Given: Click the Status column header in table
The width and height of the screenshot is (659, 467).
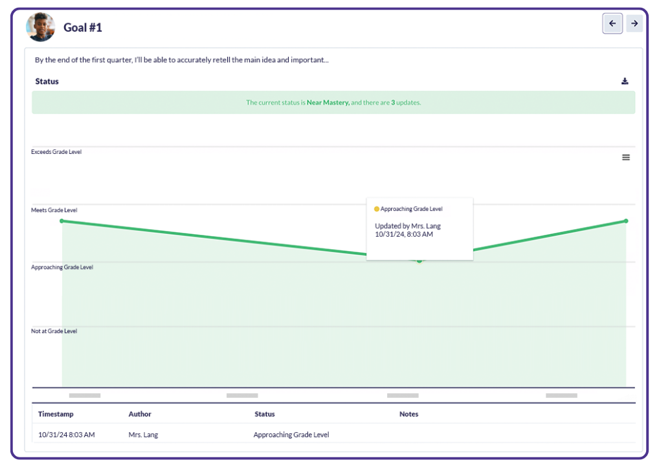Looking at the screenshot, I should tap(264, 414).
